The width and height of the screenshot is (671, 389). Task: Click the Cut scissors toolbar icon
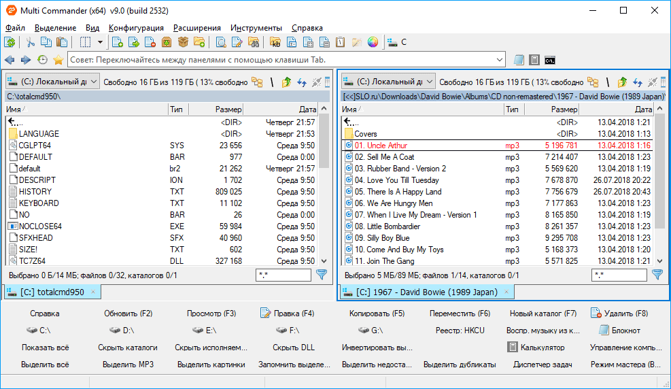click(30, 42)
